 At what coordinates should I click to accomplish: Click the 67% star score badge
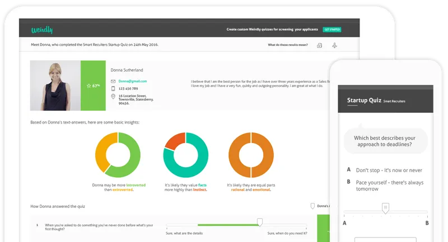click(x=93, y=86)
